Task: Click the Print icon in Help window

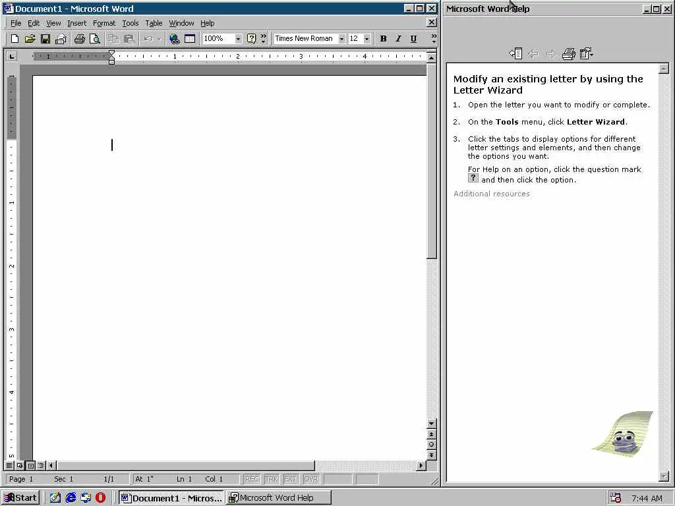Action: tap(569, 54)
